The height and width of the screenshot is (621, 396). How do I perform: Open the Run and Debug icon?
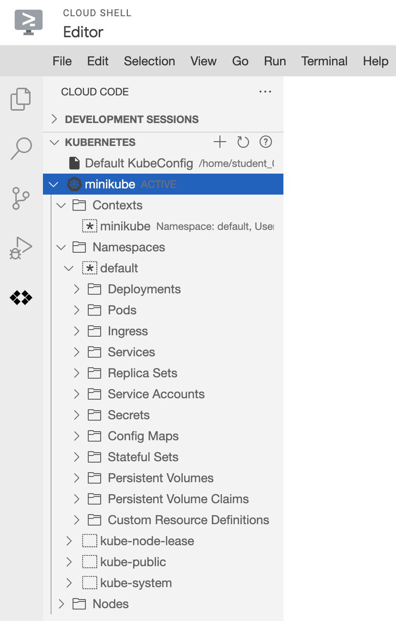(x=21, y=248)
